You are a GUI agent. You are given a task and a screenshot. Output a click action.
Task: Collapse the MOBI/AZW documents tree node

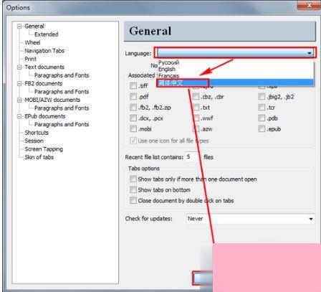19,100
